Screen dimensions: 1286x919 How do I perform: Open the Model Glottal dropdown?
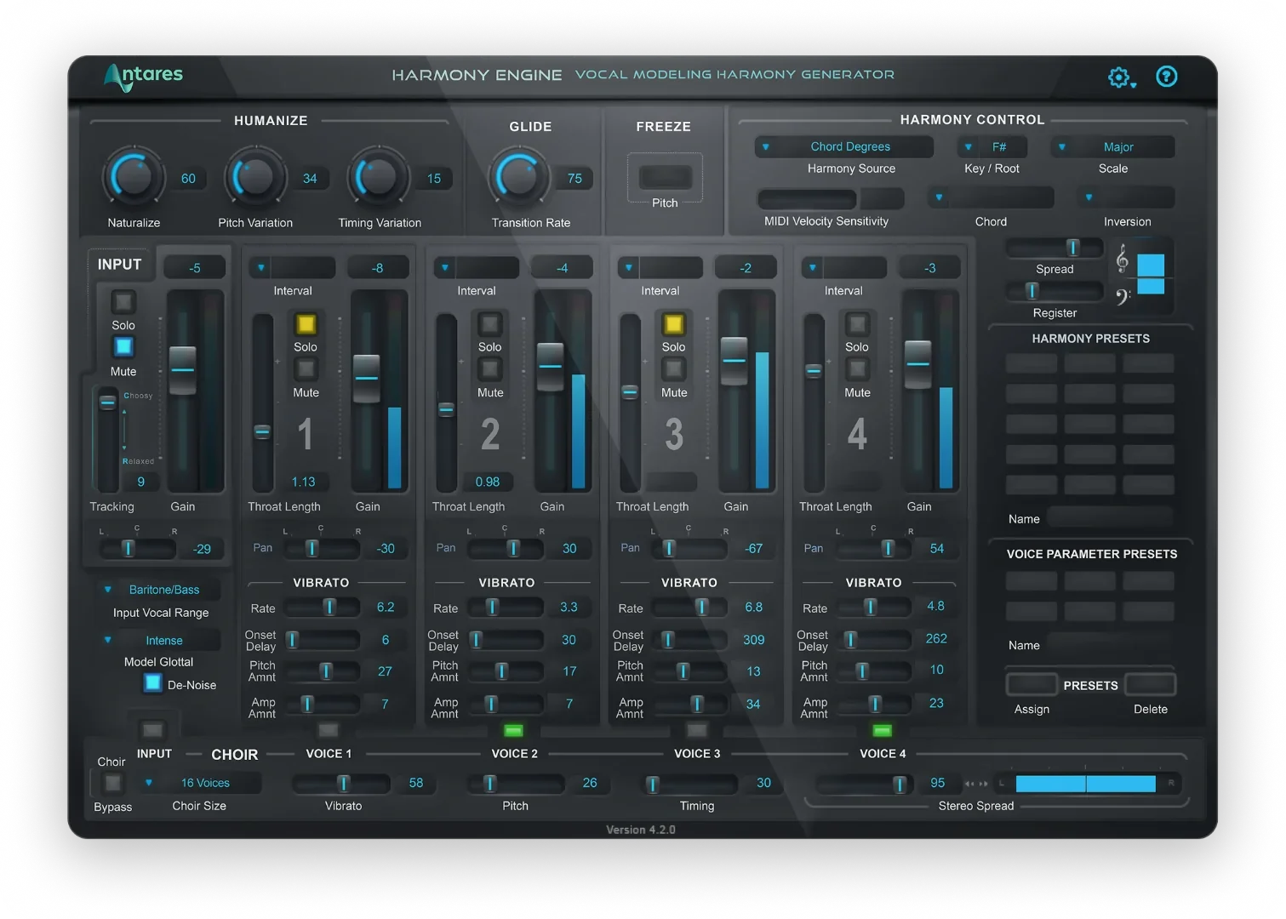pos(161,640)
